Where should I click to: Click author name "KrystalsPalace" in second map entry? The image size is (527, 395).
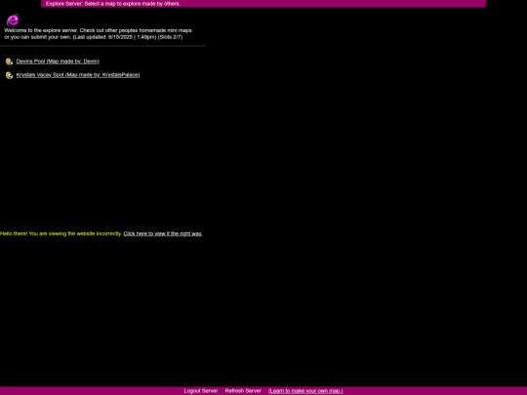120,75
